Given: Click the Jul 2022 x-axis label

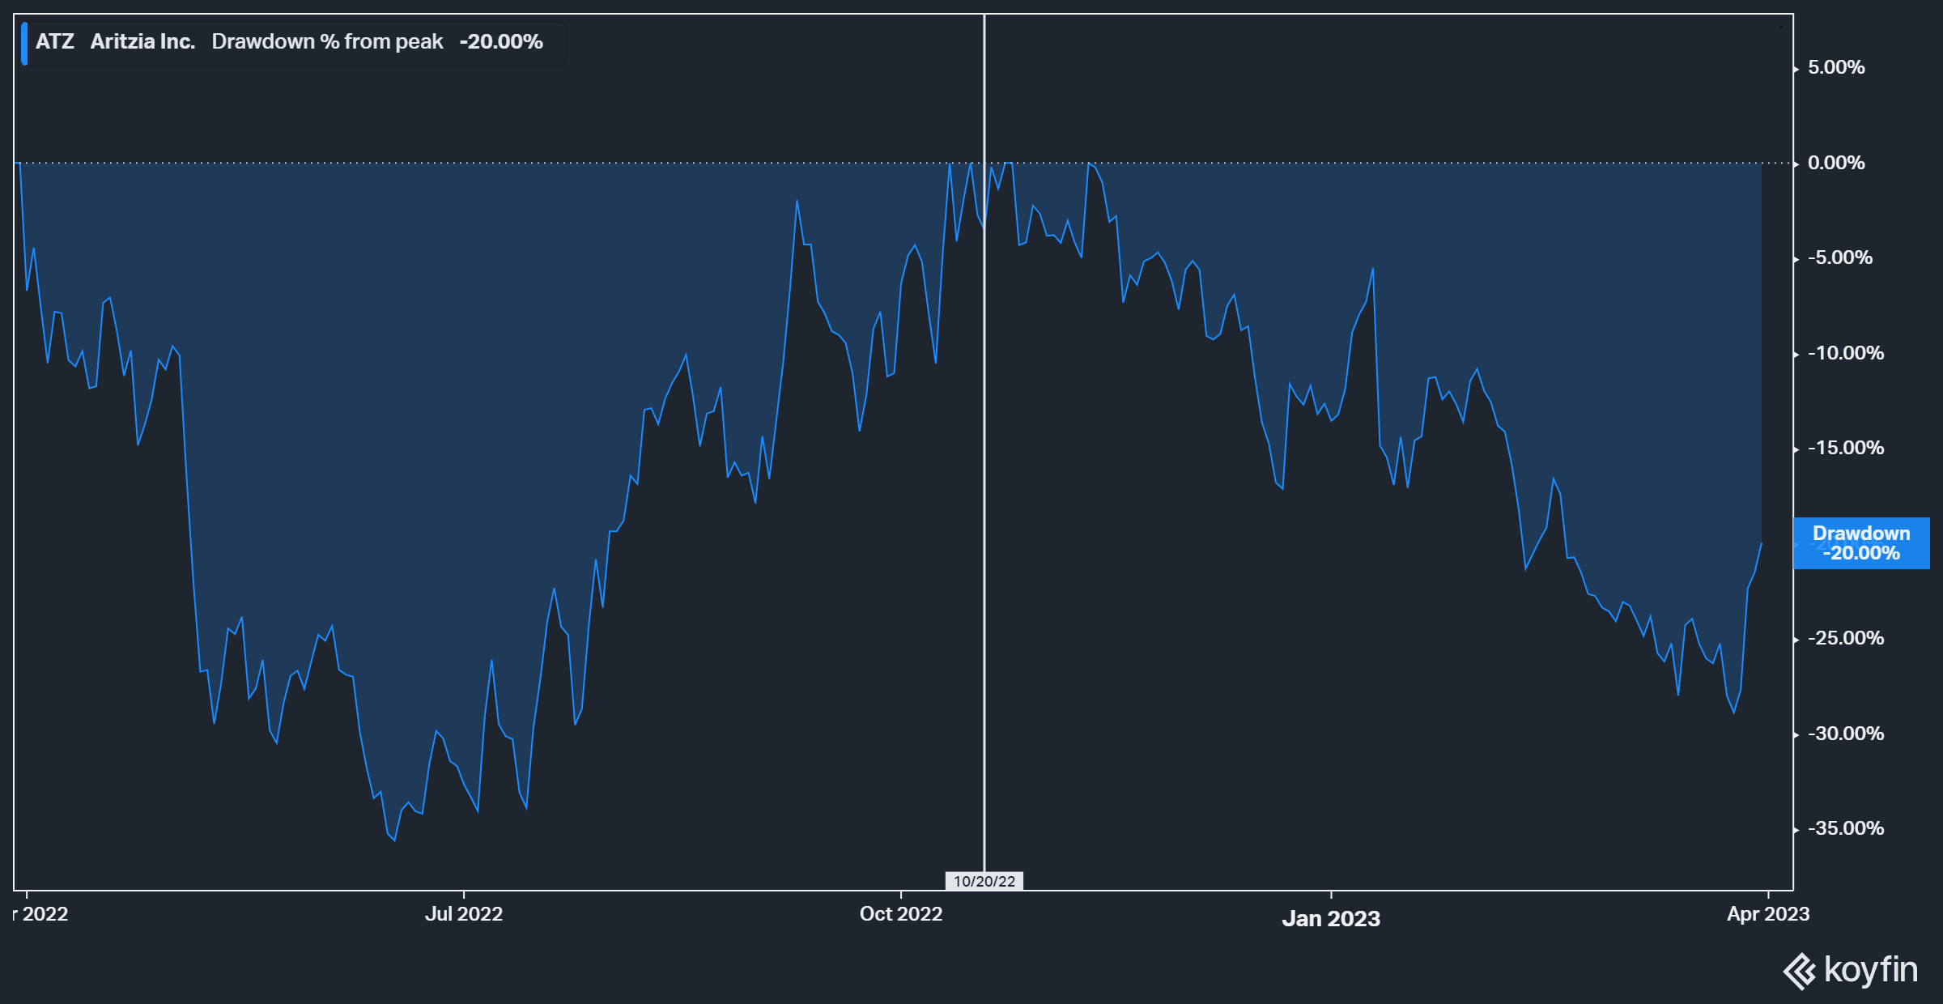Looking at the screenshot, I should (464, 914).
